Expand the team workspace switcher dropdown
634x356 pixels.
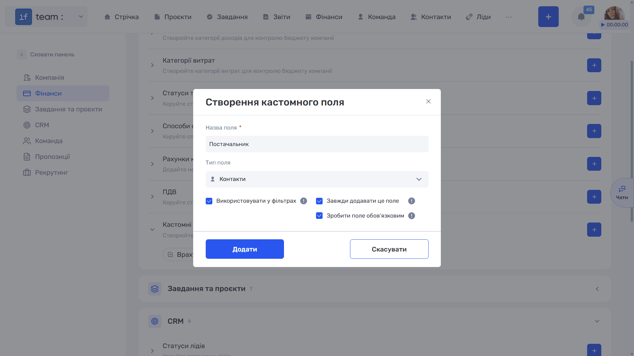click(81, 17)
